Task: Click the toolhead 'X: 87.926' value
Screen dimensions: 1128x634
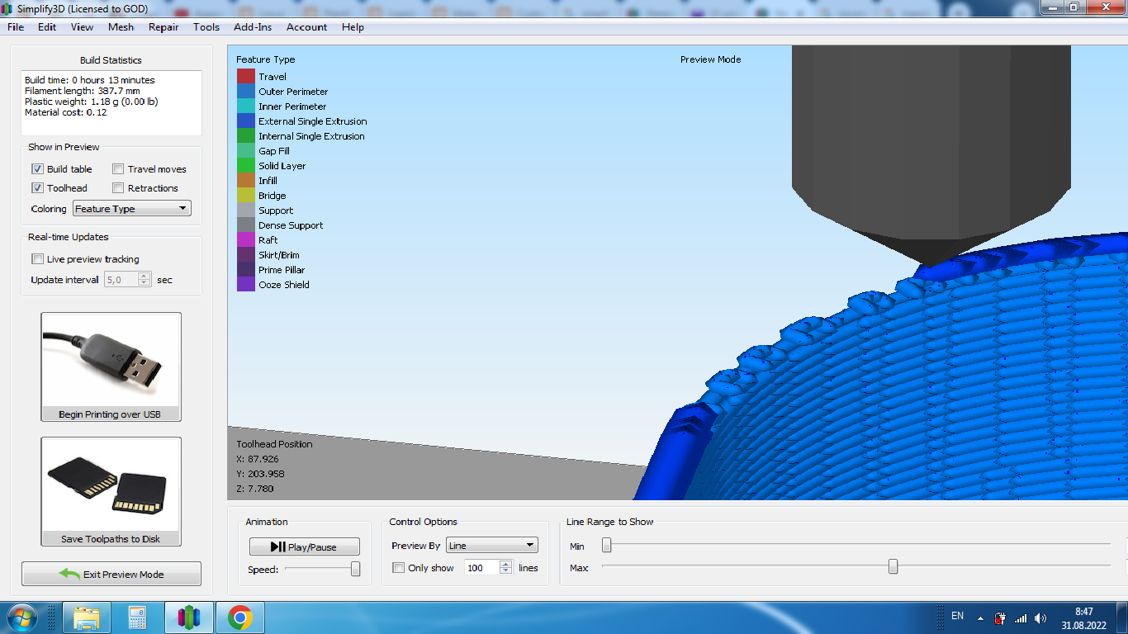Action: click(x=258, y=459)
